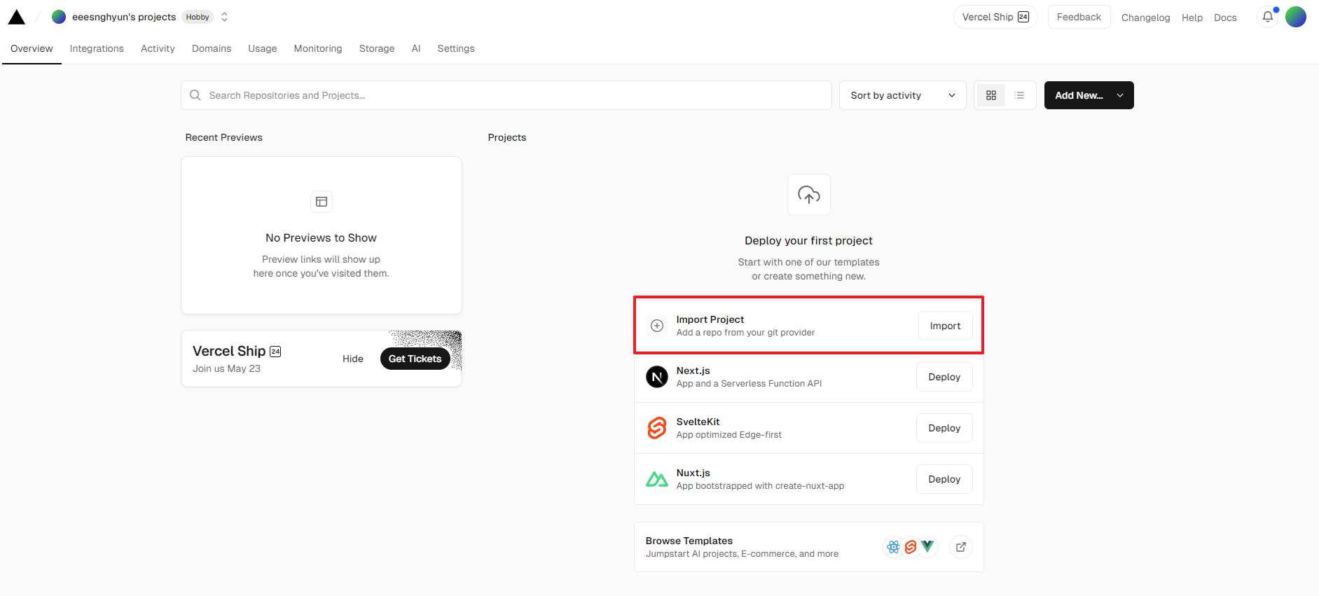
Task: Open the Overview tab
Action: 32,48
